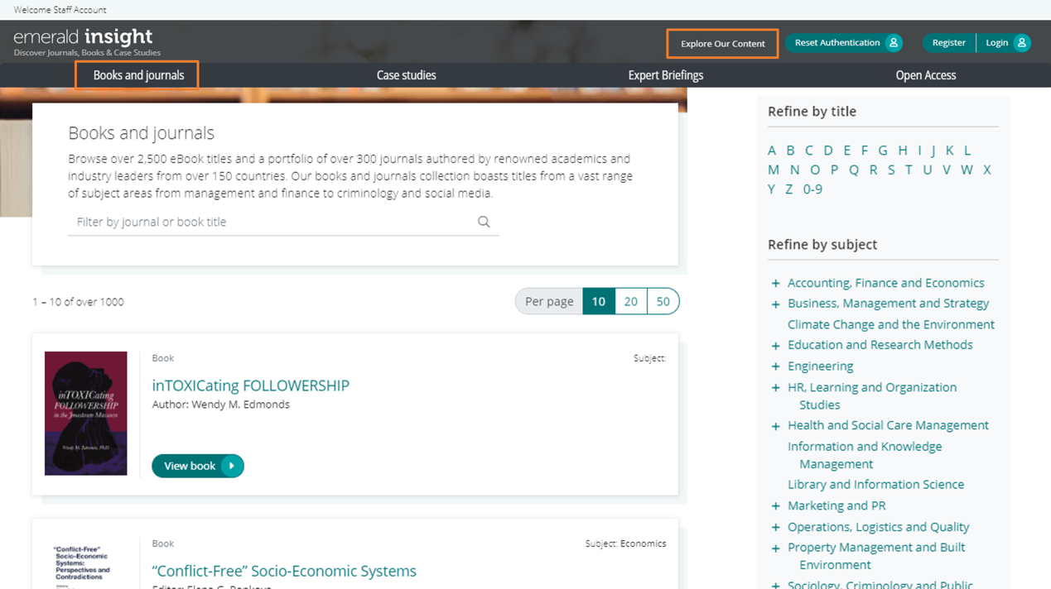
Task: Click the arrow icon on View book
Action: (x=232, y=466)
